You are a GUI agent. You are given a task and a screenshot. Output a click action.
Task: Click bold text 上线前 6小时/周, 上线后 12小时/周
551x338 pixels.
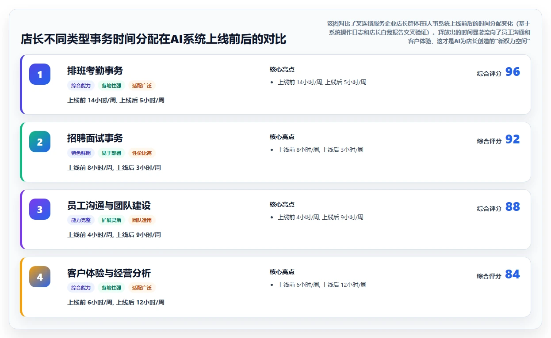(116, 302)
